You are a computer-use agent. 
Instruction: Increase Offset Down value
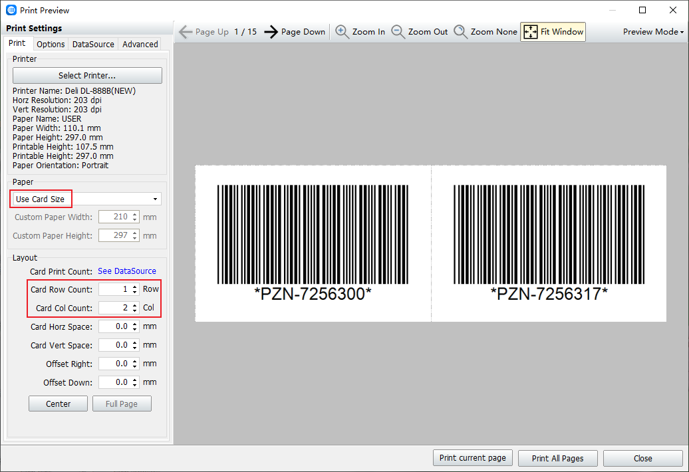[x=135, y=380]
